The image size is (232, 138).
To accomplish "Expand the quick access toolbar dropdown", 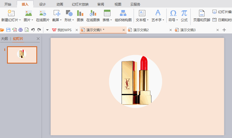I will pyautogui.click(x=47, y=30).
